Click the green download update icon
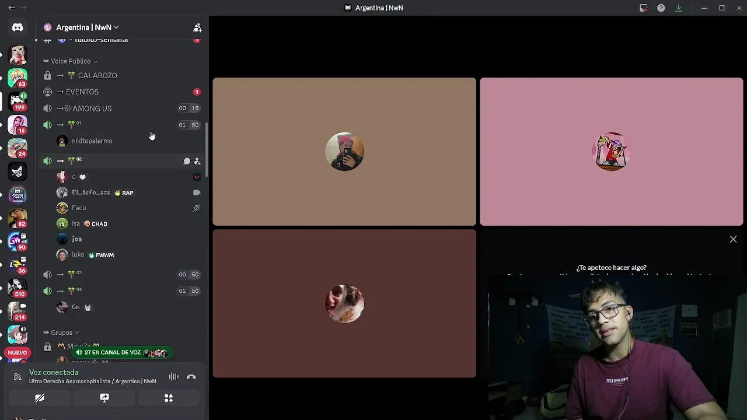Screen dimensions: 747x420 click(678, 8)
